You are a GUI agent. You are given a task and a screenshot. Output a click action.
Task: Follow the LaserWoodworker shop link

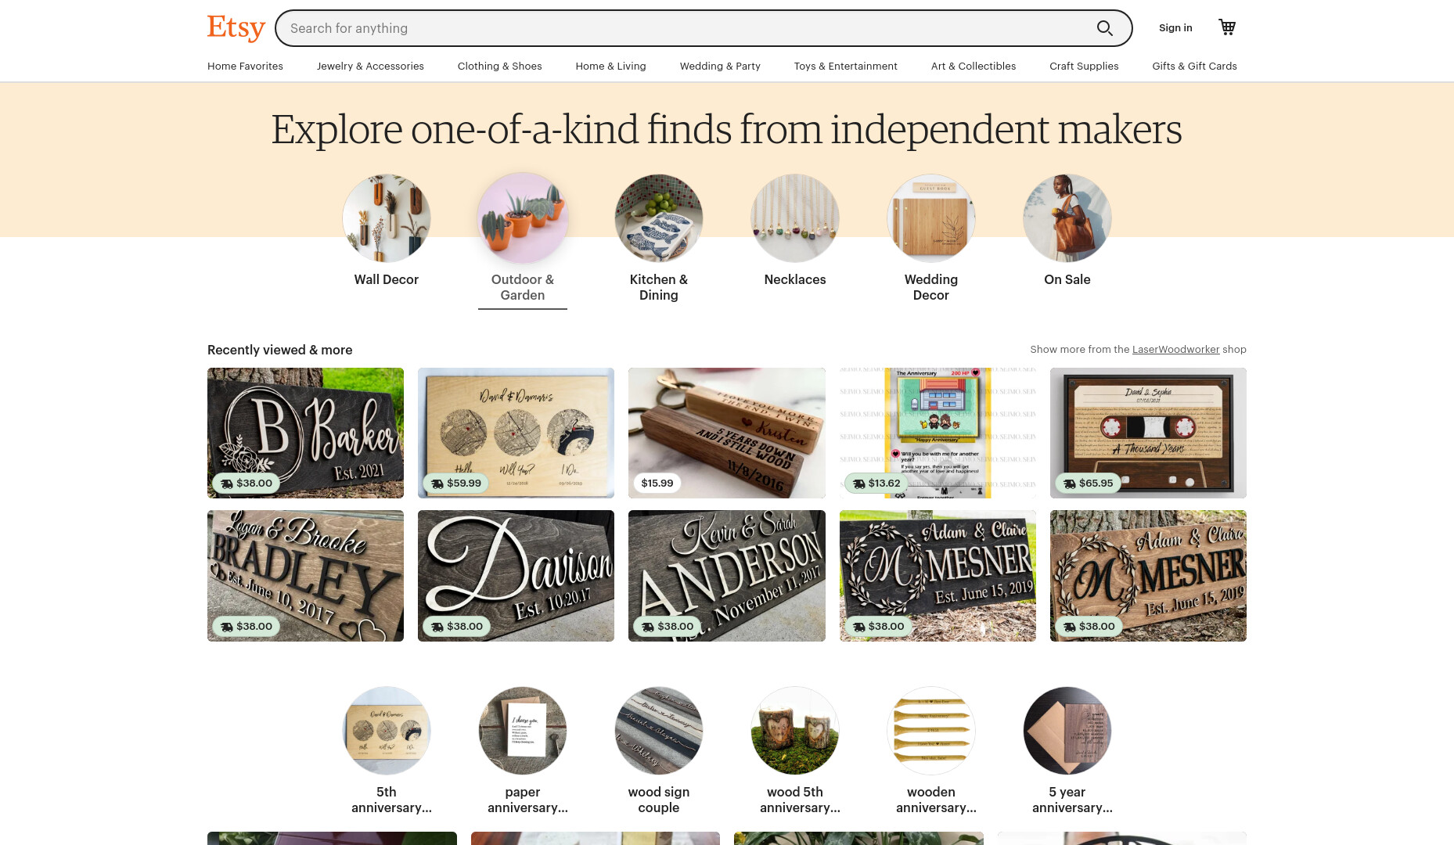coord(1175,350)
